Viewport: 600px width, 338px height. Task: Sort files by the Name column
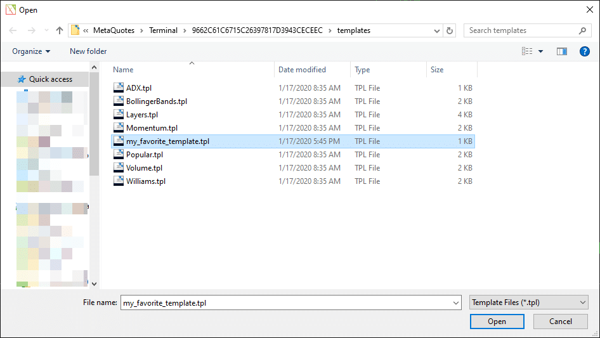(x=124, y=70)
